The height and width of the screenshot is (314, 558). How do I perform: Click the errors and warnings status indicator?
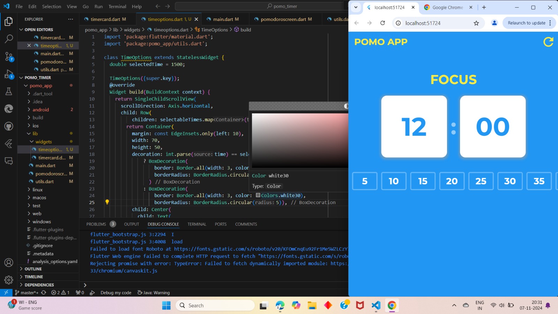click(x=60, y=293)
